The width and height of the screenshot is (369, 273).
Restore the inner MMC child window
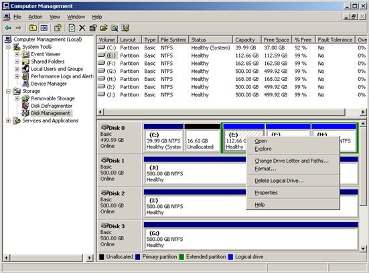coord(354,17)
